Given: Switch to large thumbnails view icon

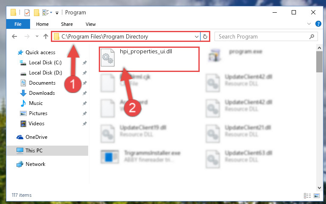Looking at the screenshot, I should pyautogui.click(x=316, y=196).
